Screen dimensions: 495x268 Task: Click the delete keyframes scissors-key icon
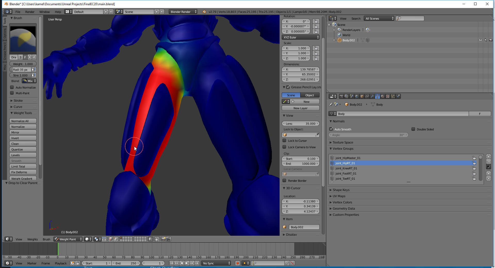pyautogui.click(x=292, y=263)
